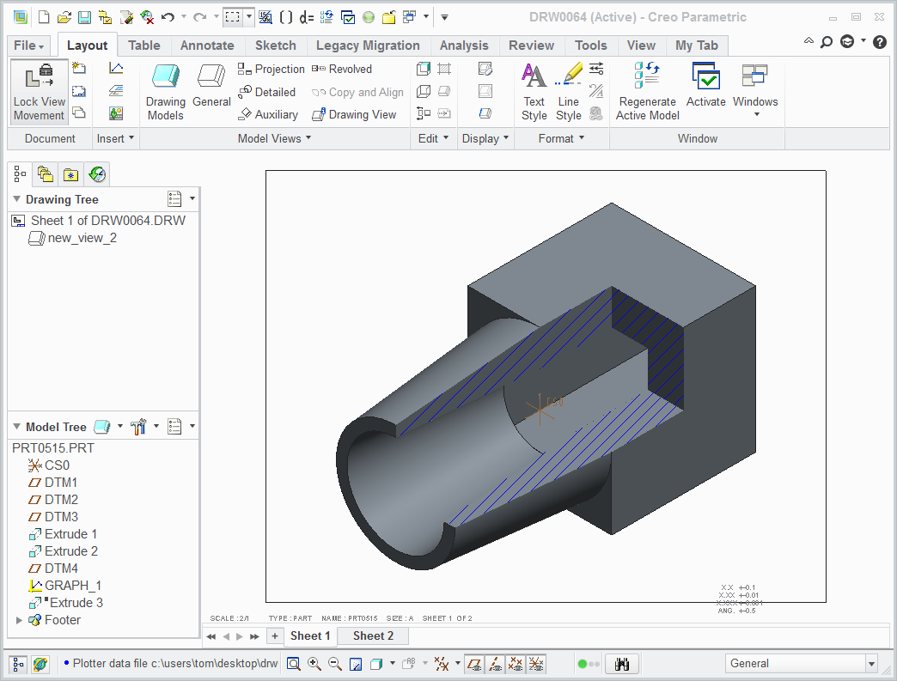The width and height of the screenshot is (897, 681).
Task: Open the History clock tab in navigator
Action: [97, 173]
